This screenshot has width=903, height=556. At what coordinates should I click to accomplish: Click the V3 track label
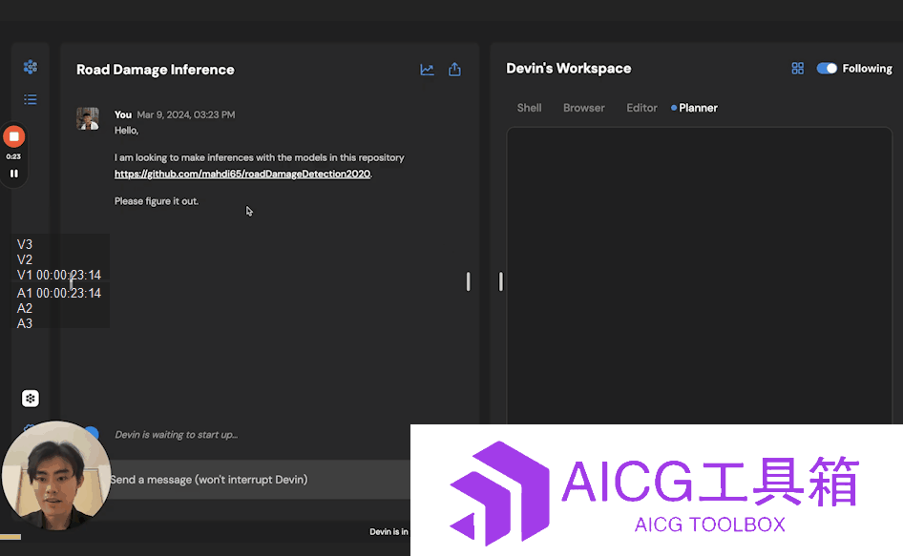click(25, 244)
